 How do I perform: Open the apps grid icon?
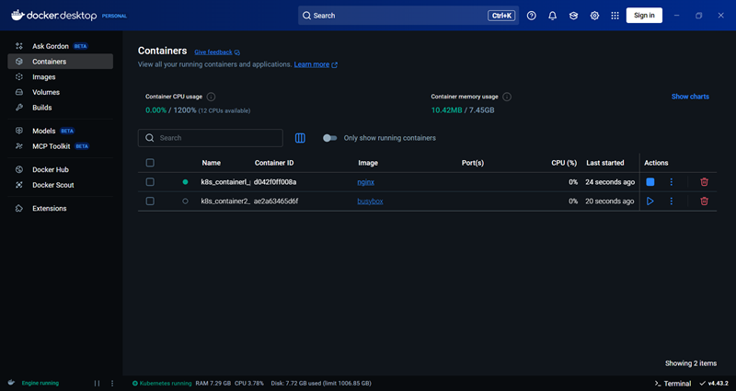point(615,16)
